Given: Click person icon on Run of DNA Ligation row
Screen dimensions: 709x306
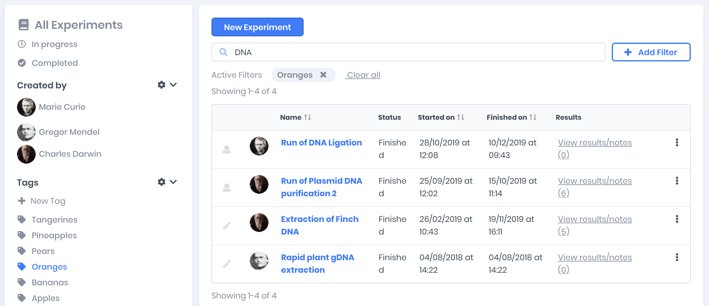Looking at the screenshot, I should [x=227, y=150].
